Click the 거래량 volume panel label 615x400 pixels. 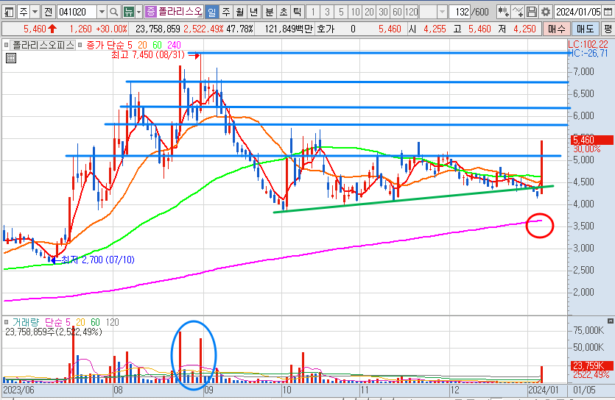26,322
